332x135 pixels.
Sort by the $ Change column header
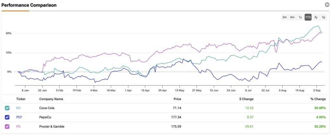pos(246,99)
